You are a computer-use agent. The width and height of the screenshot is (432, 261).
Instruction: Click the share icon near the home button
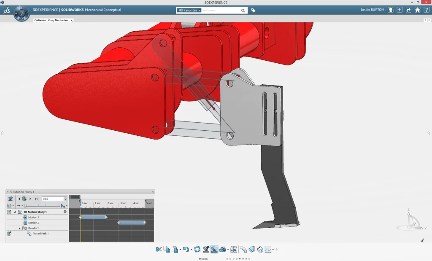point(408,9)
